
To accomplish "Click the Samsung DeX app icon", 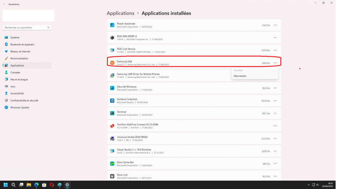I will pos(112,63).
